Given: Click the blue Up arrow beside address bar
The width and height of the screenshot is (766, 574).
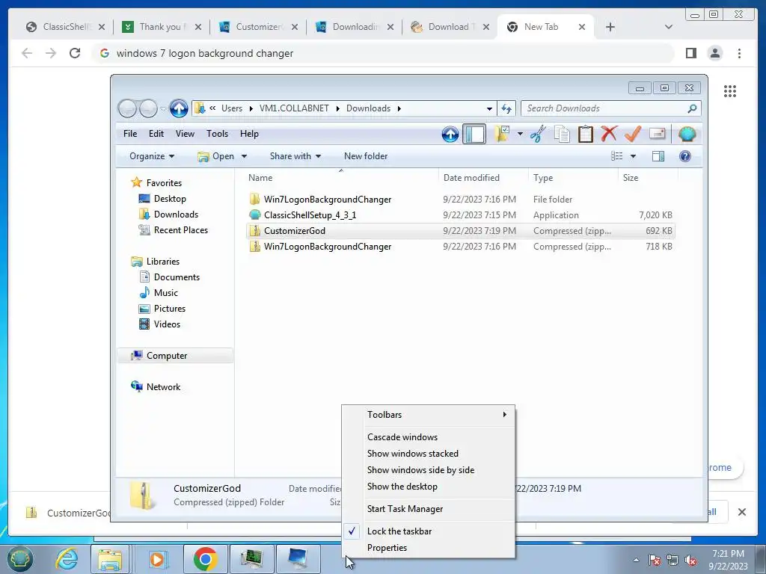Looking at the screenshot, I should (179, 108).
